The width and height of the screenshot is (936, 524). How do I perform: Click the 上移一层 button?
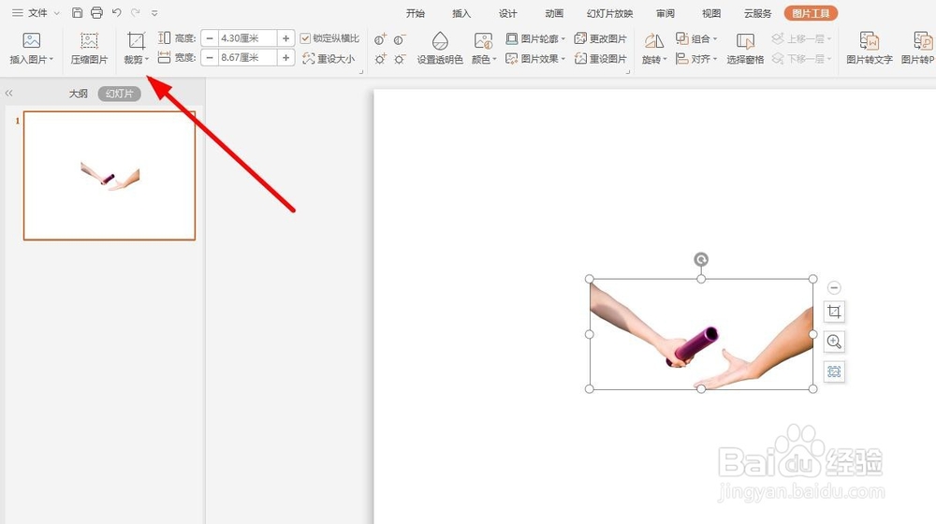click(801, 38)
